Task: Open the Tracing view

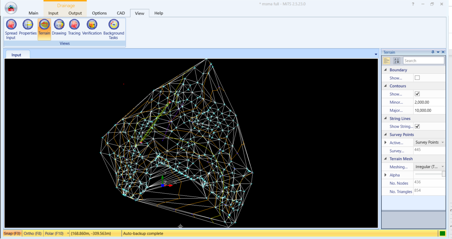Action: pos(74,27)
